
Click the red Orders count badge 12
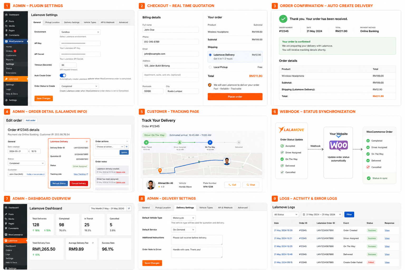click(15, 51)
